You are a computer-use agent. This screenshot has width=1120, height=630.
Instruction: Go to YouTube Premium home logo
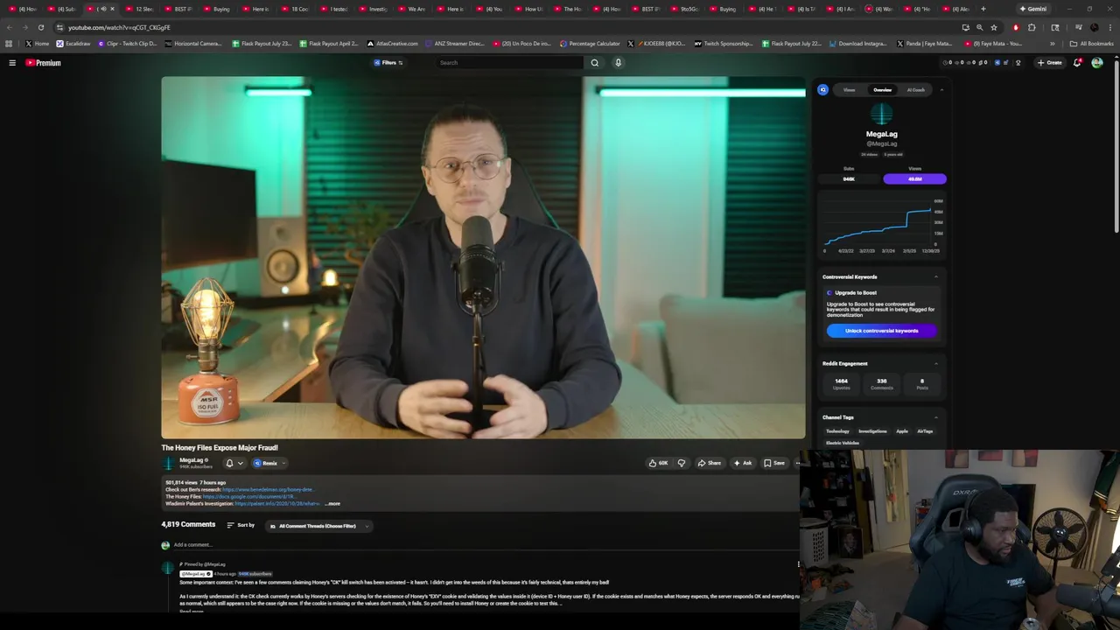[x=43, y=62]
